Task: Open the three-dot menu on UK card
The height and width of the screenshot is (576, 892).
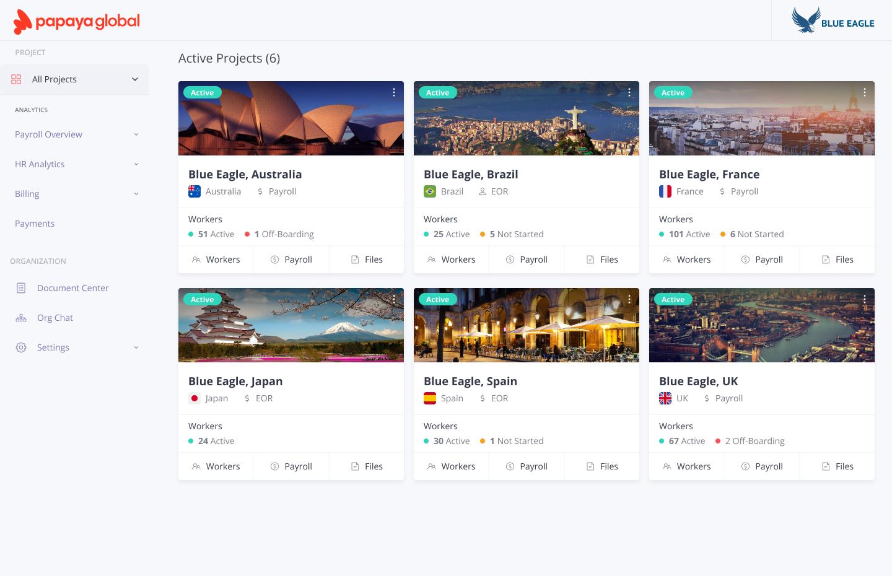Action: point(865,299)
